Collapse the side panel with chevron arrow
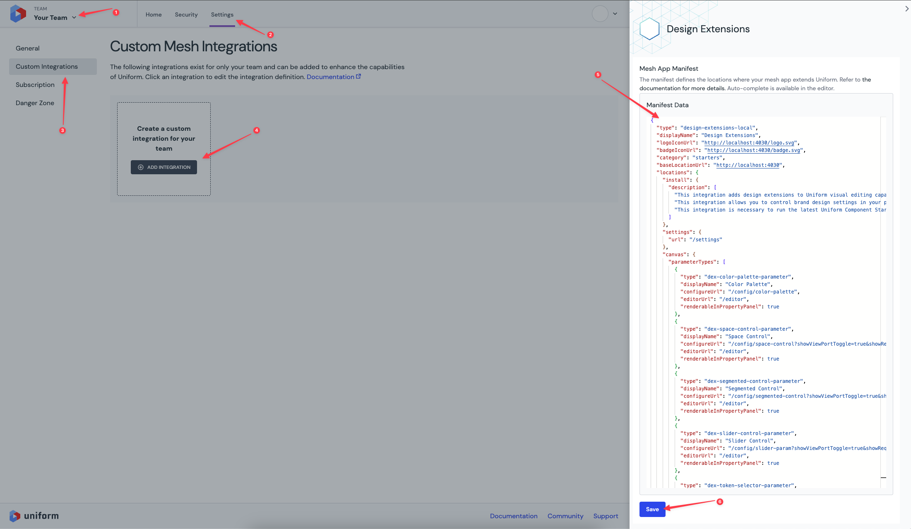The height and width of the screenshot is (529, 911). tap(906, 9)
